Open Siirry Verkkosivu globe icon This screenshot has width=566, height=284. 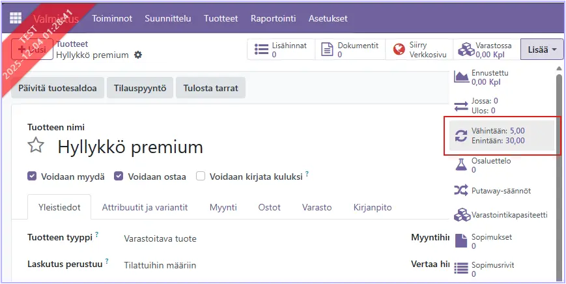pos(399,50)
